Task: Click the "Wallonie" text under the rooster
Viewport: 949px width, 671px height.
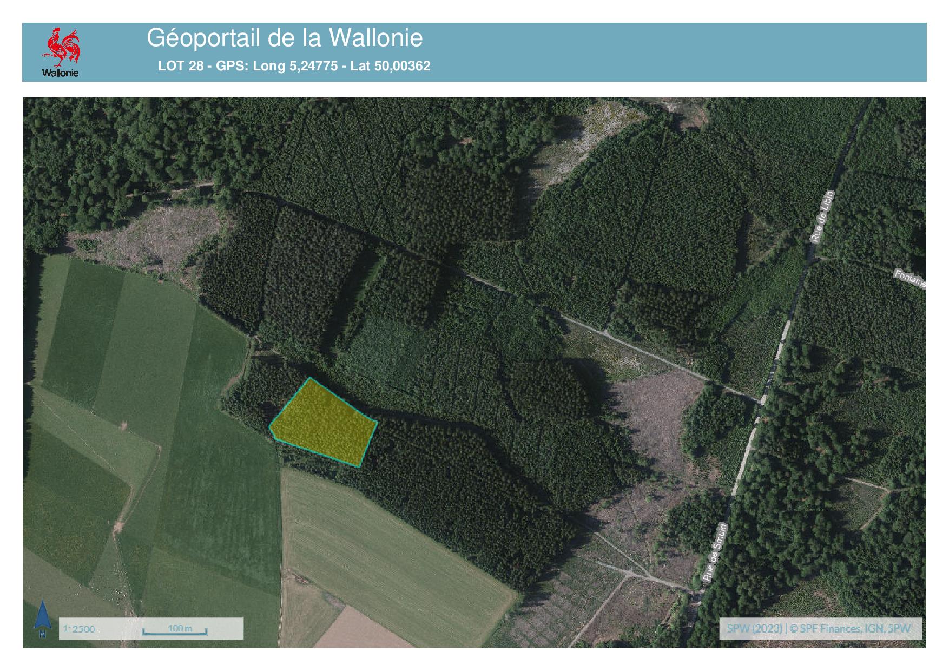Action: tap(61, 73)
